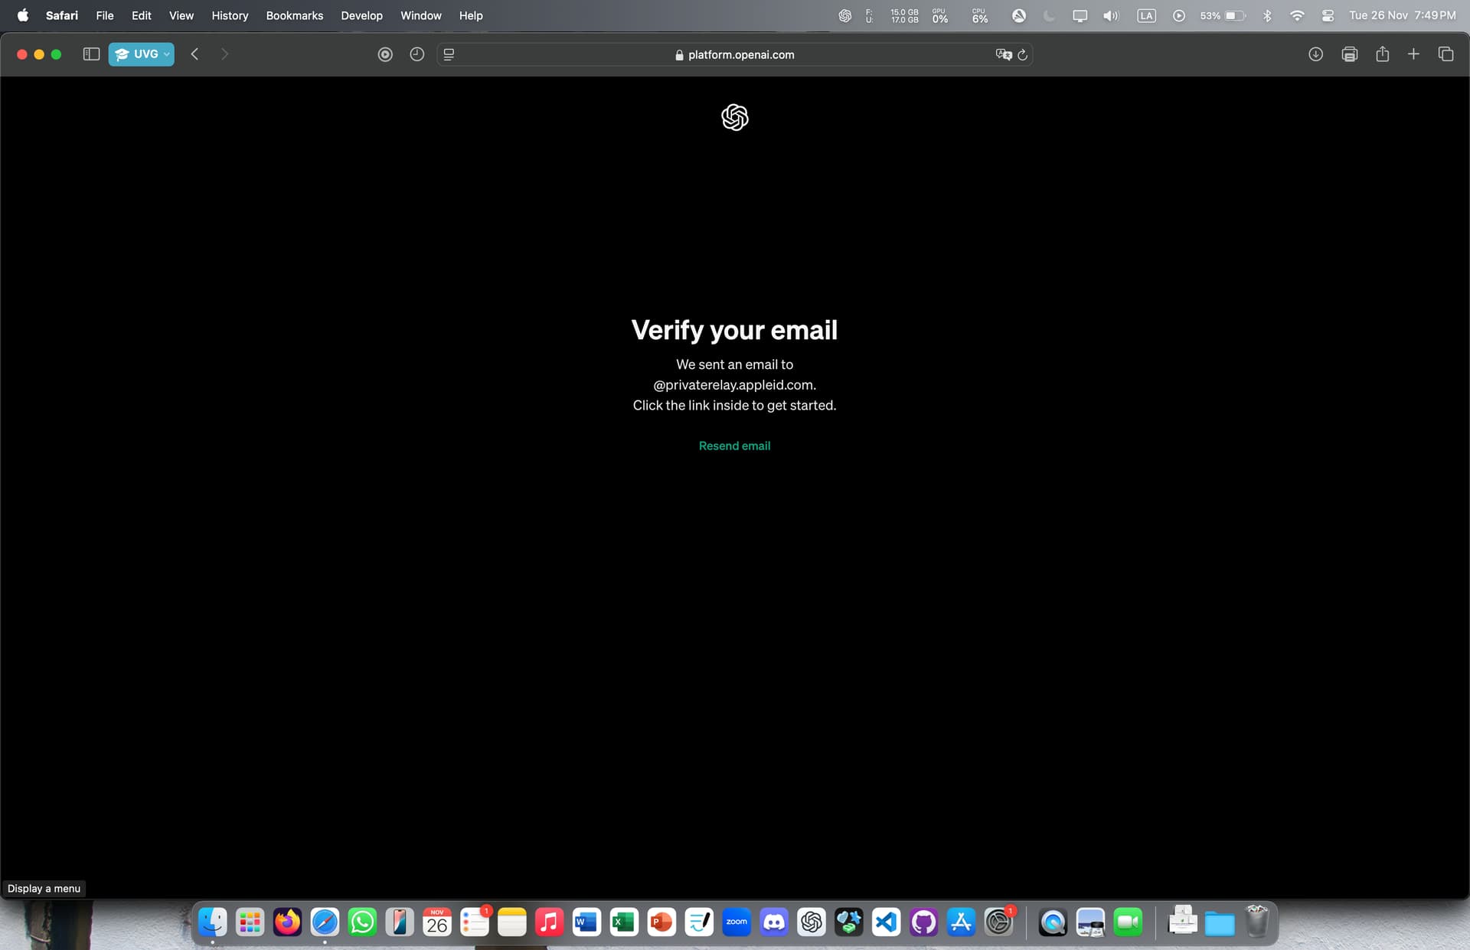Open Notes from the dock
This screenshot has width=1470, height=950.
512,922
